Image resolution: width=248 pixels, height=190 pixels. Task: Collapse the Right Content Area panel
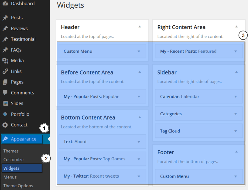[236, 27]
